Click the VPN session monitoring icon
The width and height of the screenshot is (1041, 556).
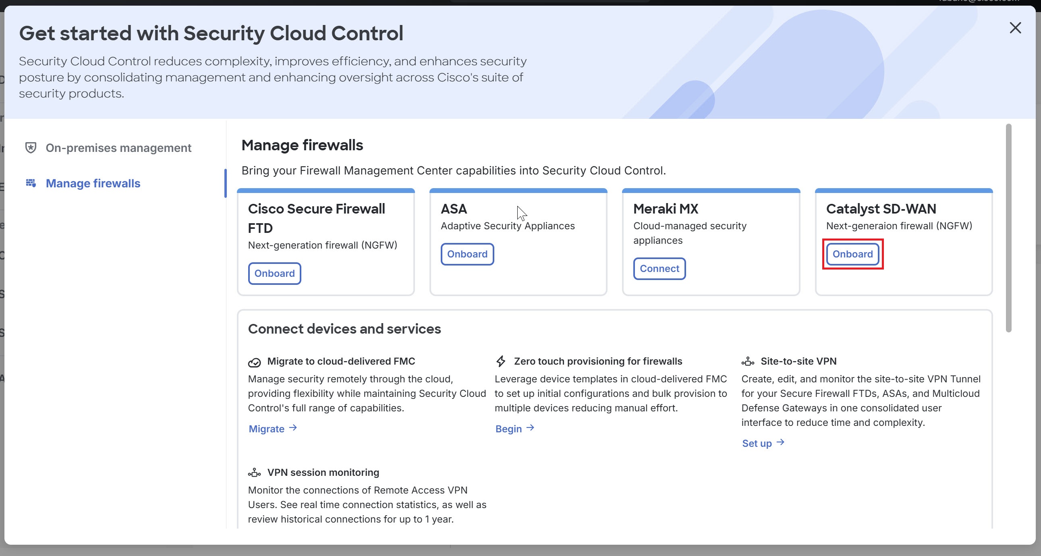254,473
